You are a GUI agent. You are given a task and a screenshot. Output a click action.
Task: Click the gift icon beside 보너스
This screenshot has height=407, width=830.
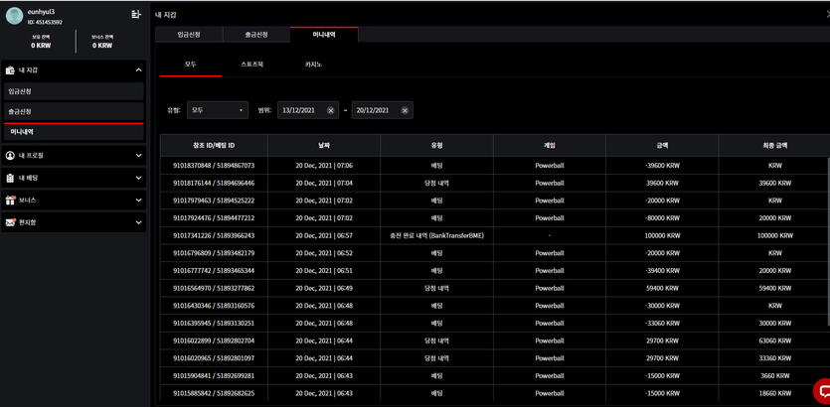(11, 201)
